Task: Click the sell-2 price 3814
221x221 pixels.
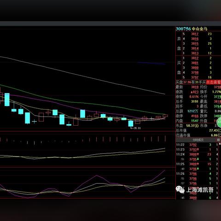Action: [x=195, y=48]
